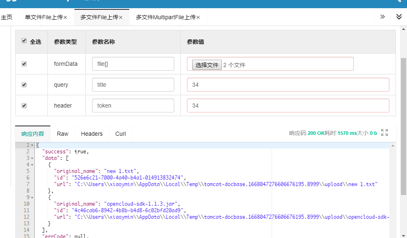The height and width of the screenshot is (238, 407).
Task: Open the double chevron down tab menu
Action: (399, 17)
